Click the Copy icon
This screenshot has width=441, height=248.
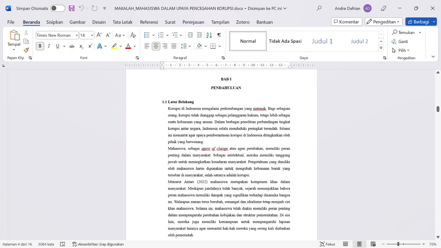tap(26, 42)
